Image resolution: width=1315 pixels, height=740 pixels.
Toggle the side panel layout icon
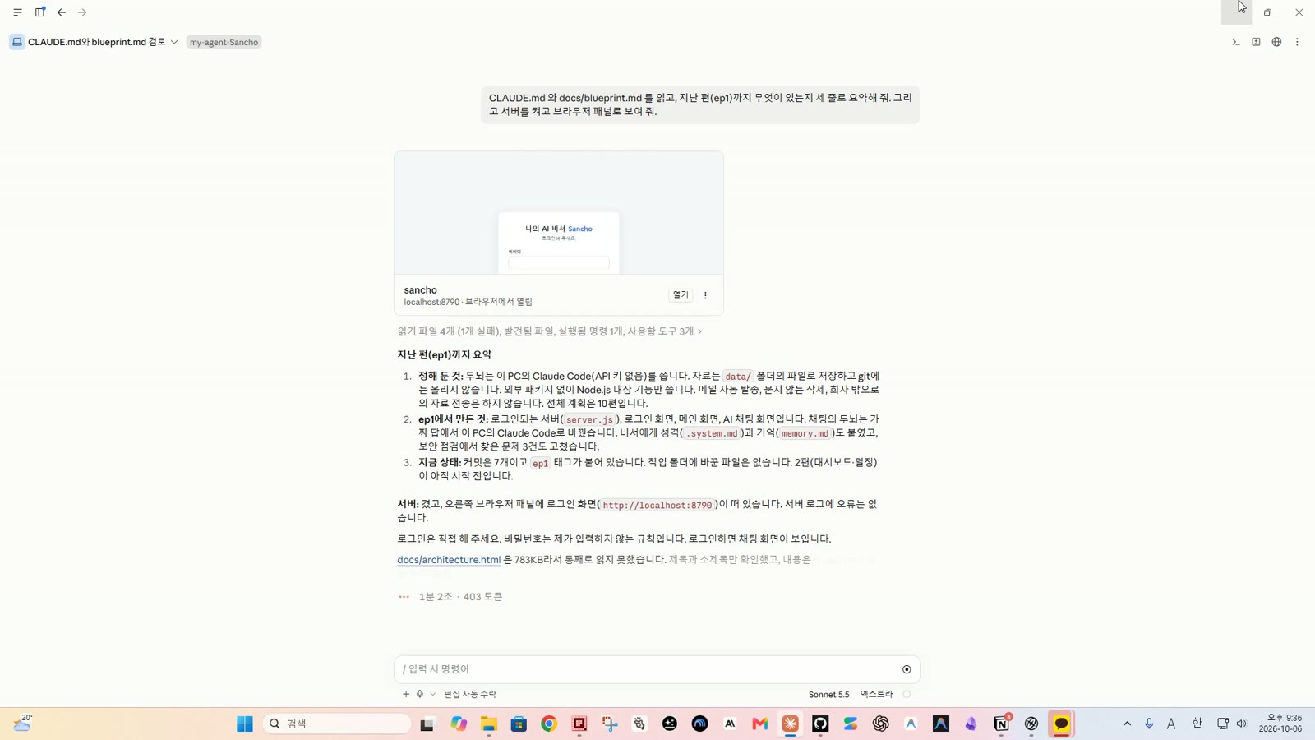tap(39, 12)
